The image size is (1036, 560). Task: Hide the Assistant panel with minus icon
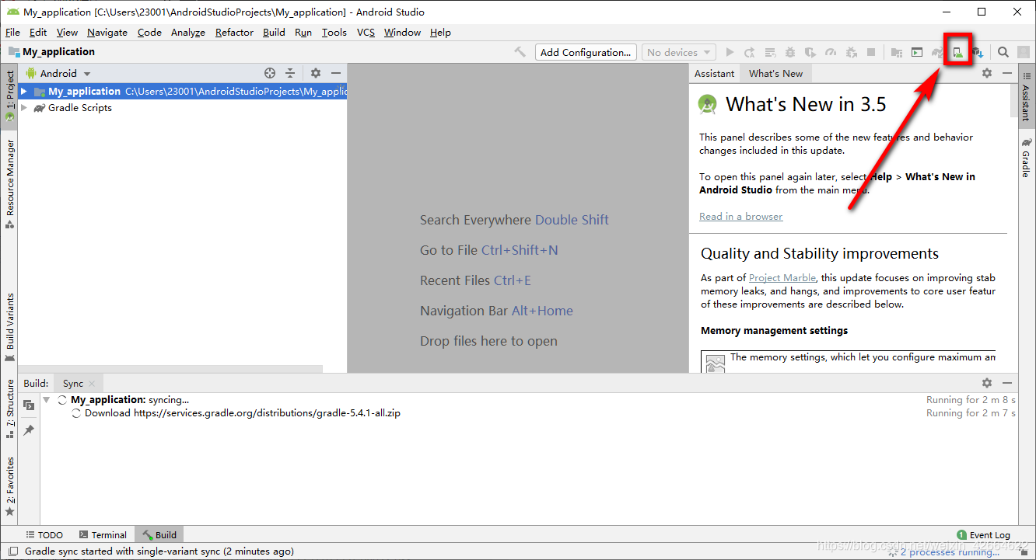1007,73
